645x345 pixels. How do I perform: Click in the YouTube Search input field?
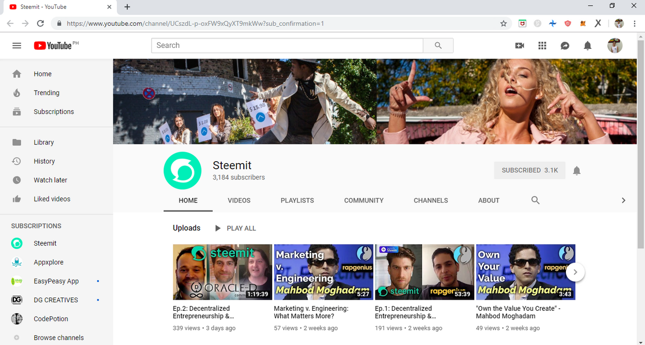coord(287,45)
